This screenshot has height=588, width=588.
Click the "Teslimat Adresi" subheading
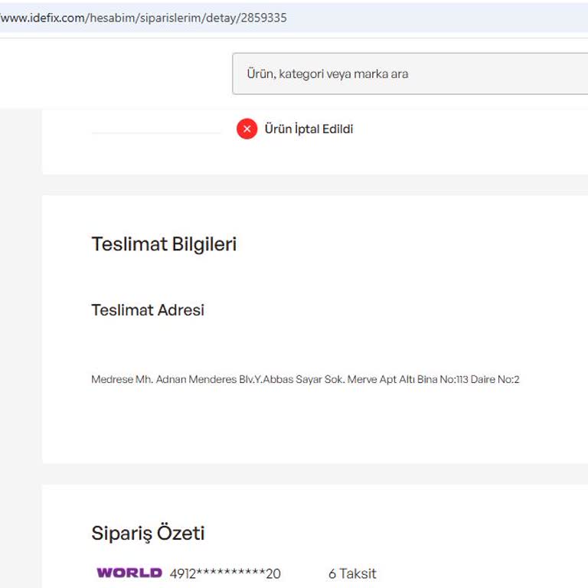click(x=148, y=310)
